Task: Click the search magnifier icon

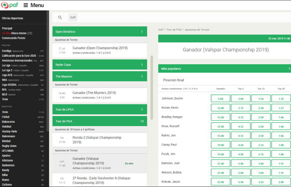Action: (x=60, y=17)
